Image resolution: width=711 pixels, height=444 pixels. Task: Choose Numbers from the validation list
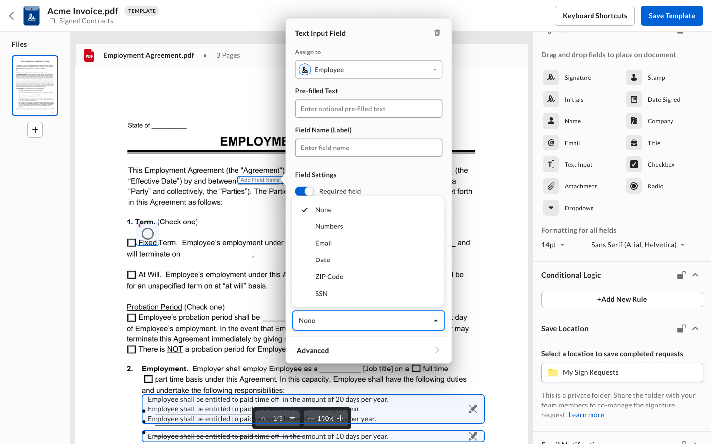(x=329, y=226)
